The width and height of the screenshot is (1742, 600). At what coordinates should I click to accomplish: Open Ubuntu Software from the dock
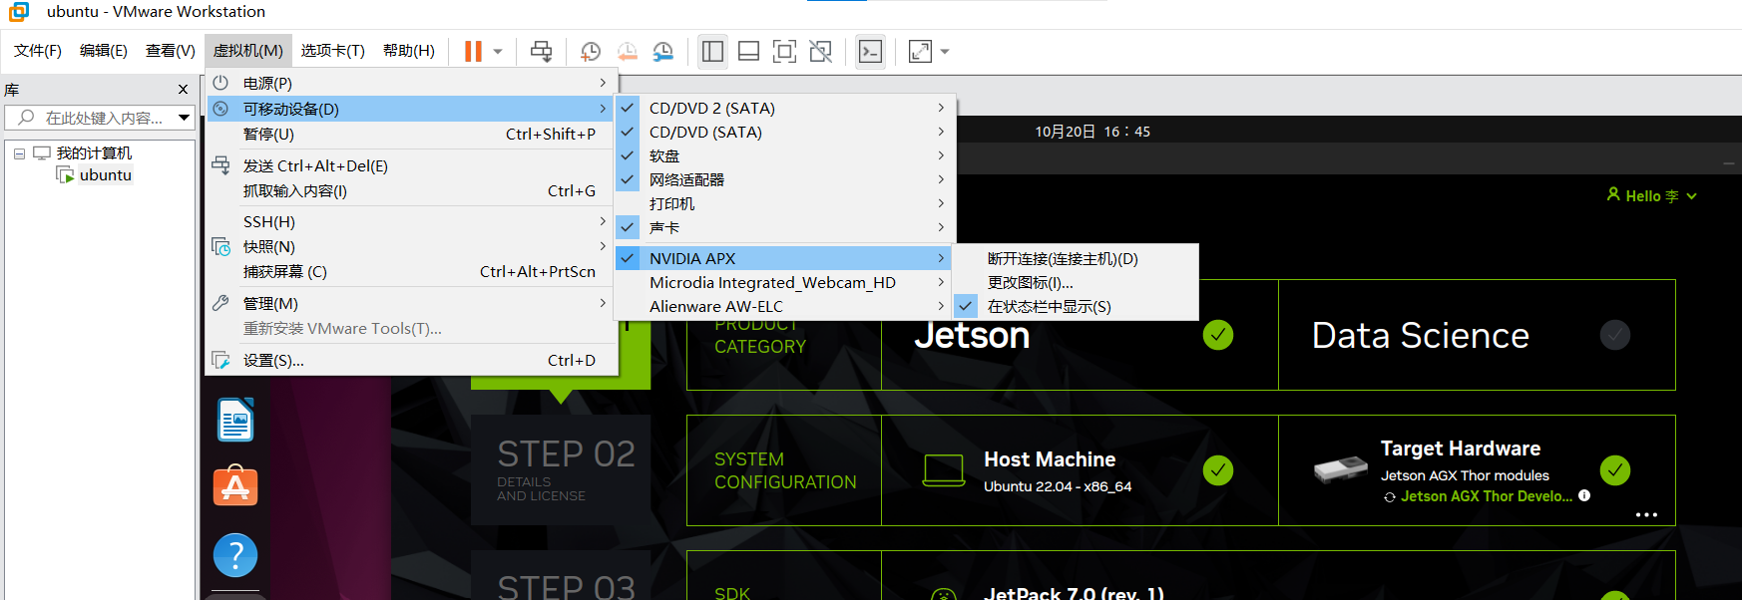[x=235, y=486]
